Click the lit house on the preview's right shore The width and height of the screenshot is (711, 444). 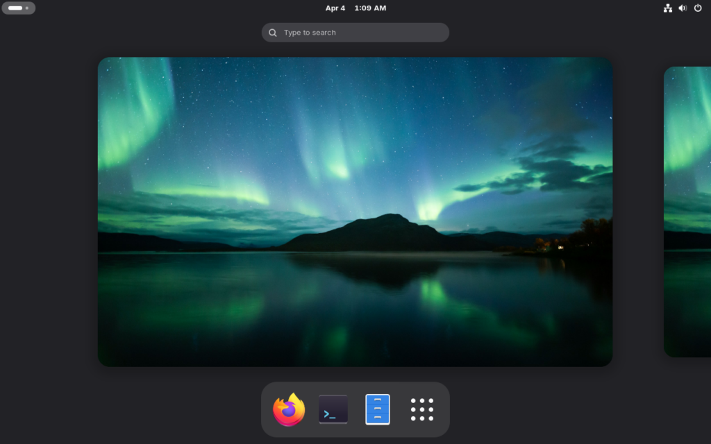click(560, 246)
